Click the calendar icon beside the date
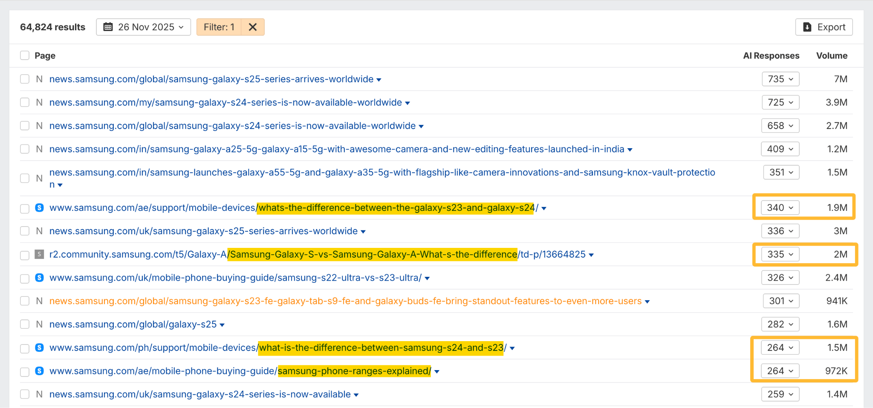This screenshot has width=873, height=408. tap(108, 27)
